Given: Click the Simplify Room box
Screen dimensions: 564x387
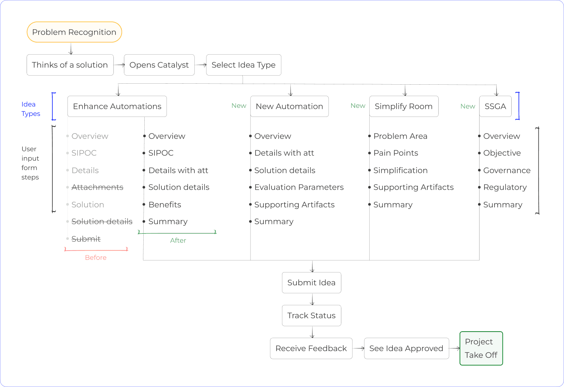Looking at the screenshot, I should pyautogui.click(x=404, y=106).
